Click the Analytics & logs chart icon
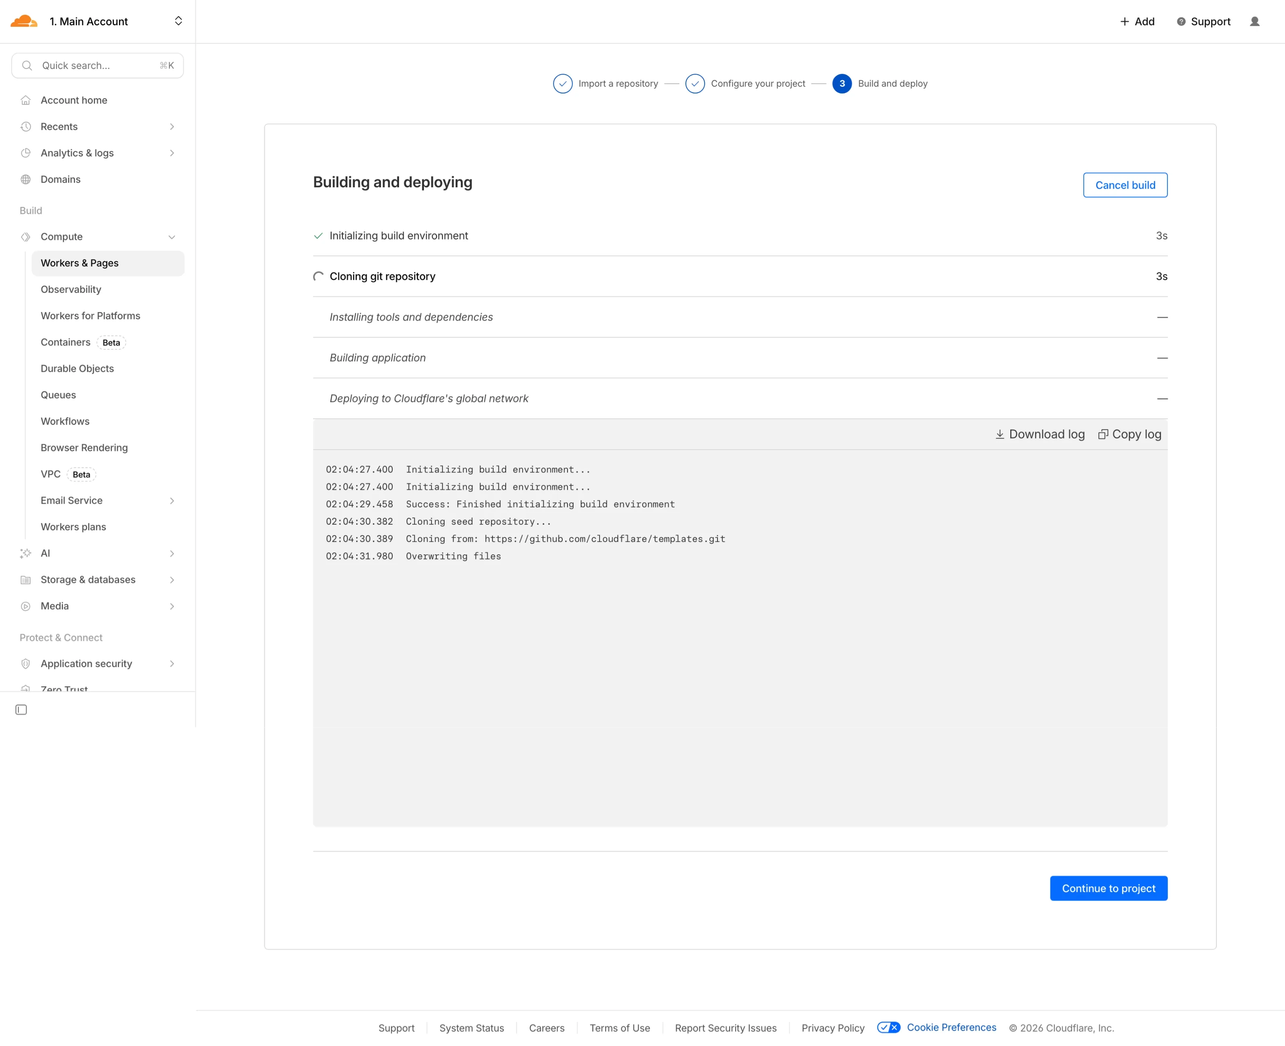Image resolution: width=1285 pixels, height=1046 pixels. click(x=25, y=153)
